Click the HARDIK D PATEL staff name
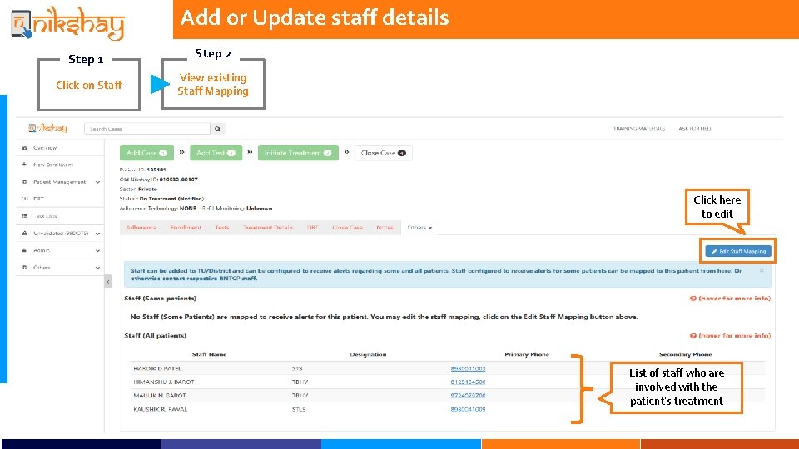799x449 pixels. click(157, 368)
